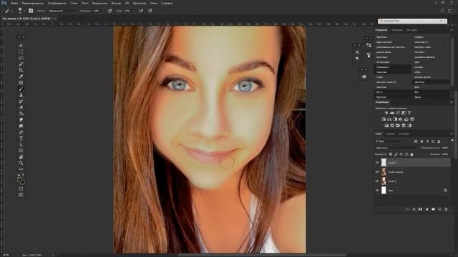Open the Фильтр menu

click(116, 3)
